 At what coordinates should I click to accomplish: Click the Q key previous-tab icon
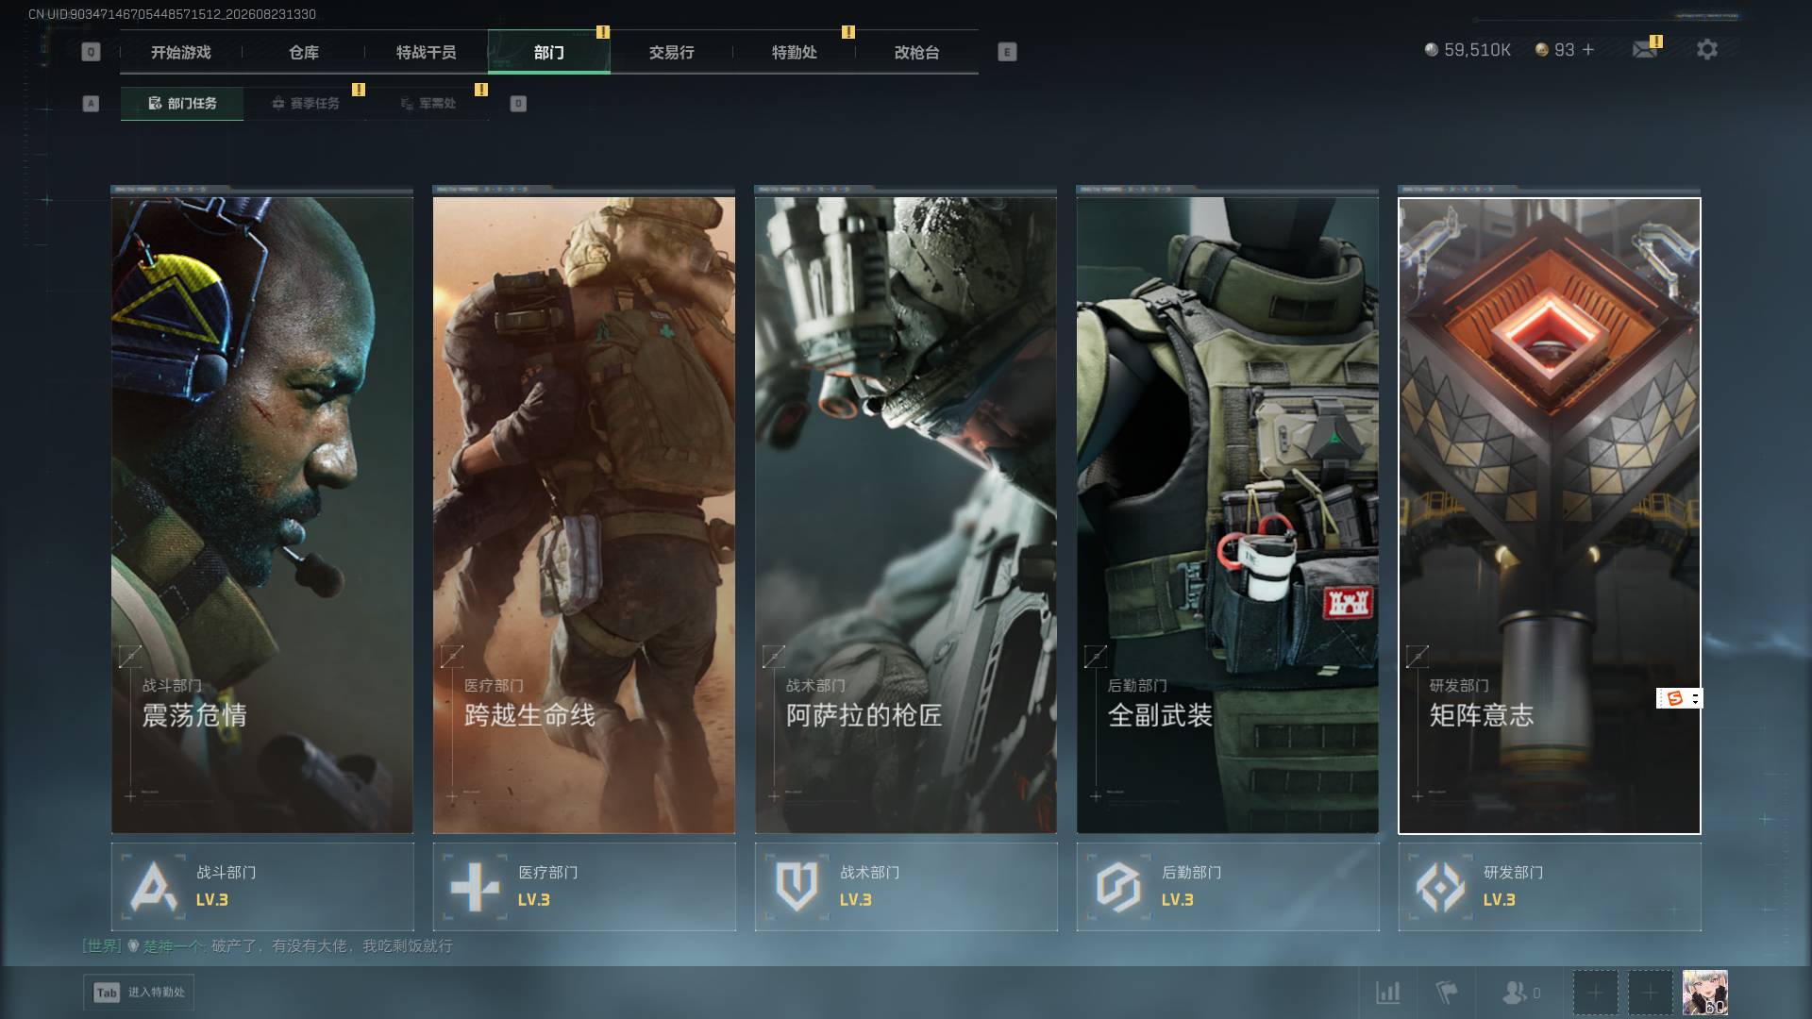(x=91, y=52)
